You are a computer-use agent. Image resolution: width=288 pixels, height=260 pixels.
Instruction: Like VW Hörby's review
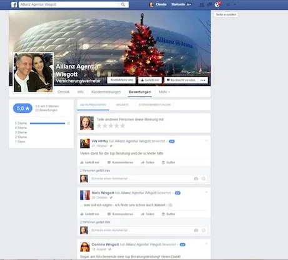click(90, 162)
